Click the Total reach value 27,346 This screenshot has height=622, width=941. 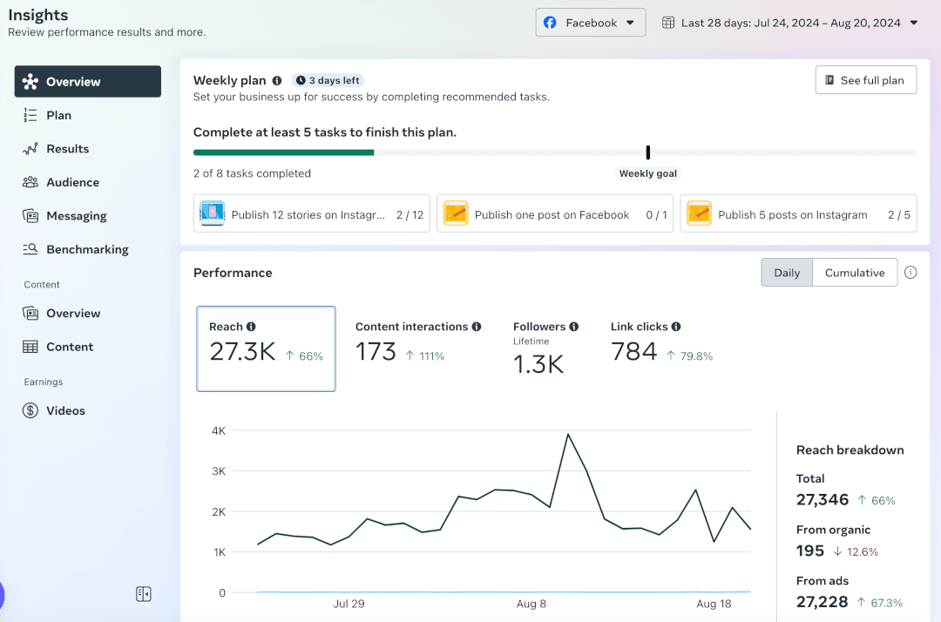(823, 499)
